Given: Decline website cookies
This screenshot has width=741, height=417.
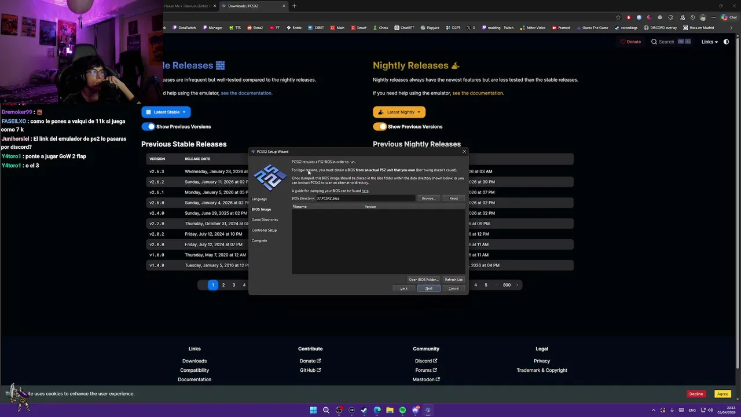Looking at the screenshot, I should coord(696,394).
